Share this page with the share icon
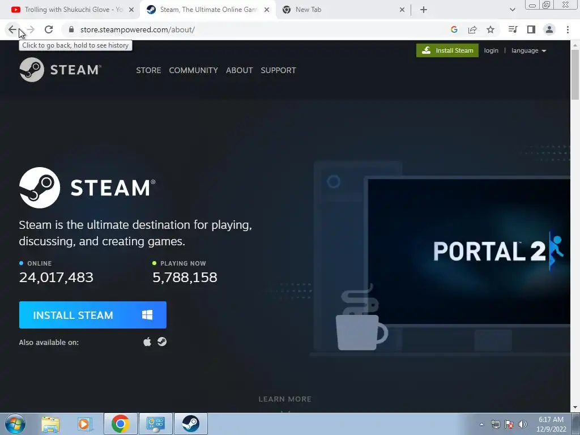 tap(472, 29)
